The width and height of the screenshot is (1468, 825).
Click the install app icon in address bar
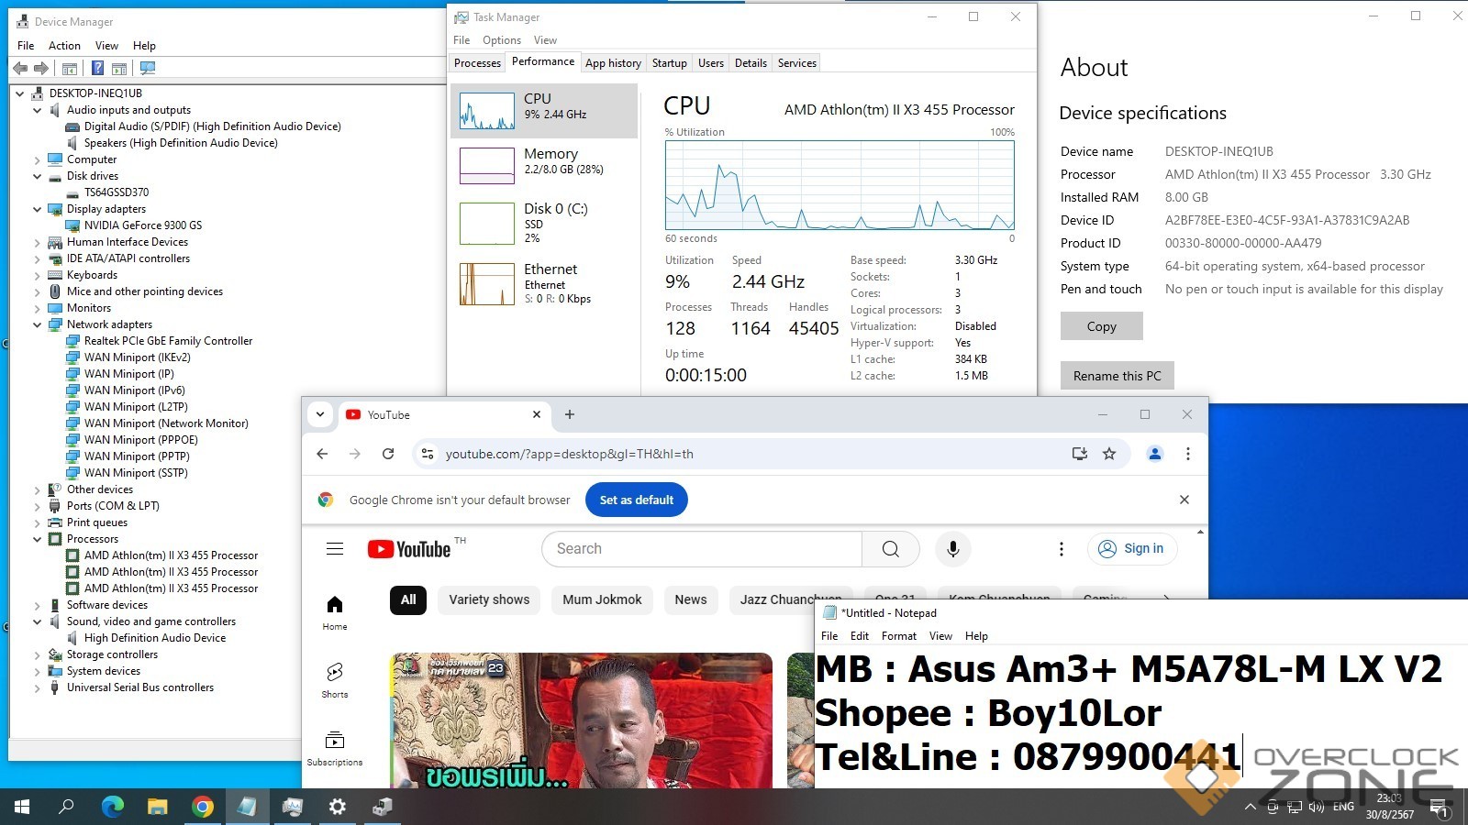point(1080,454)
